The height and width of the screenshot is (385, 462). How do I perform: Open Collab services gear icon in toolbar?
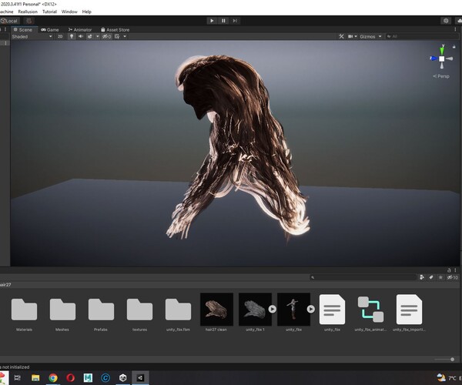(446, 21)
